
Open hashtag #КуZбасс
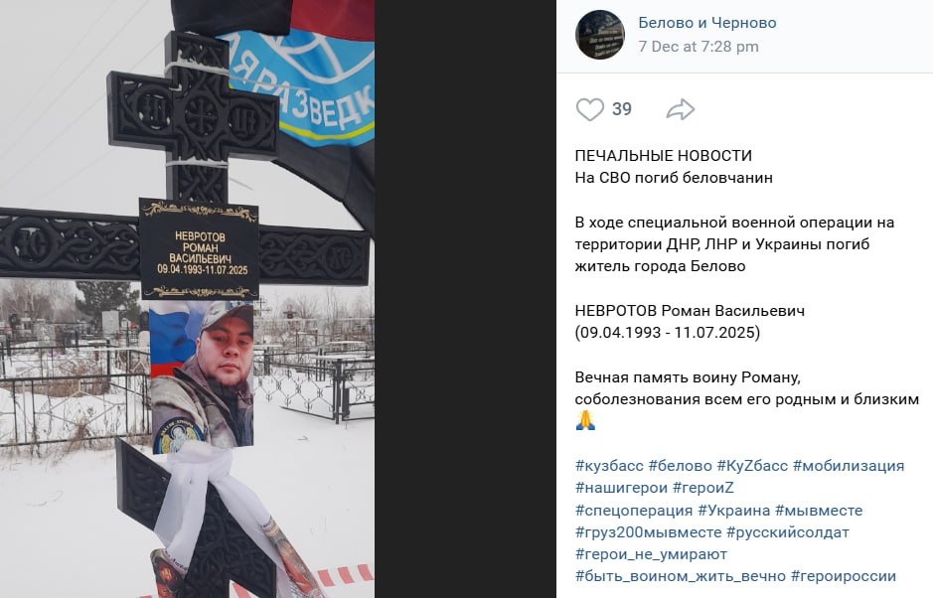coord(752,466)
